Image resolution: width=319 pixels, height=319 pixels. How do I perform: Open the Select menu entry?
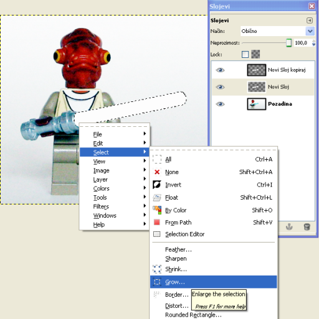[115, 152]
